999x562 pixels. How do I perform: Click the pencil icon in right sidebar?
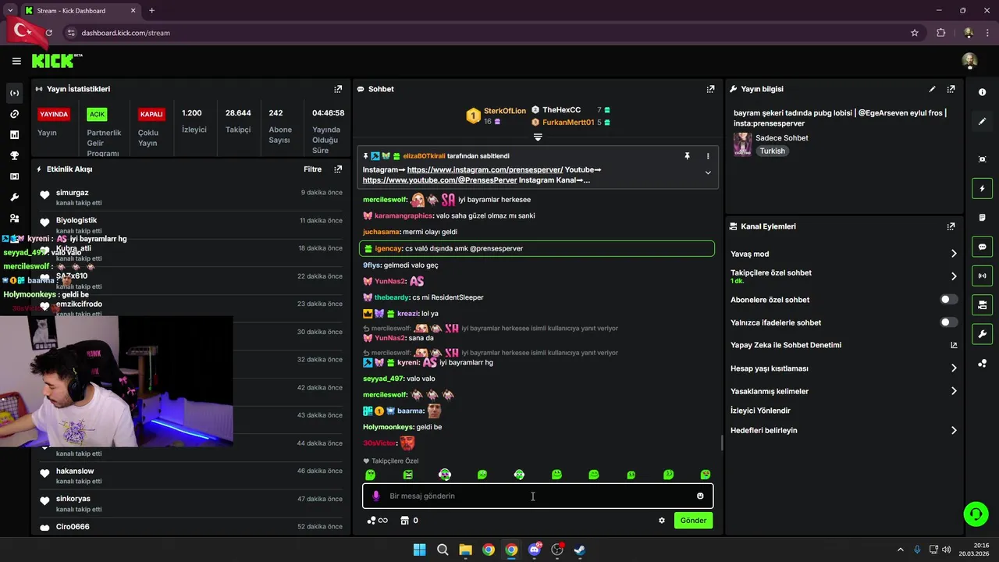982,121
